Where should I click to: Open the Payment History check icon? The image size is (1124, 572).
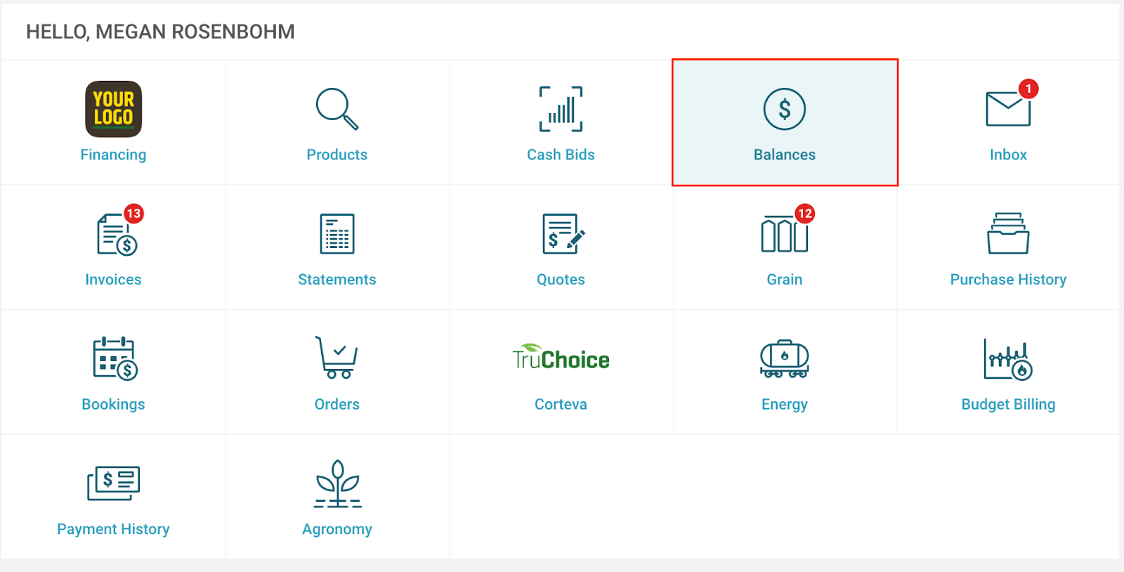113,483
